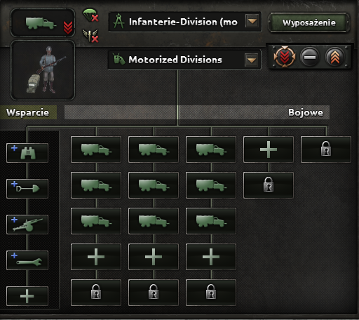Toggle the air transport wings indicator
The image size is (359, 320).
click(x=90, y=36)
